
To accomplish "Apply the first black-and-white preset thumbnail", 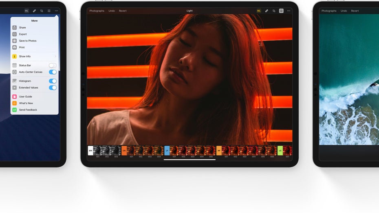I will [x=98, y=150].
